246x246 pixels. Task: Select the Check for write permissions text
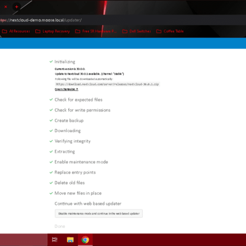click(82, 110)
